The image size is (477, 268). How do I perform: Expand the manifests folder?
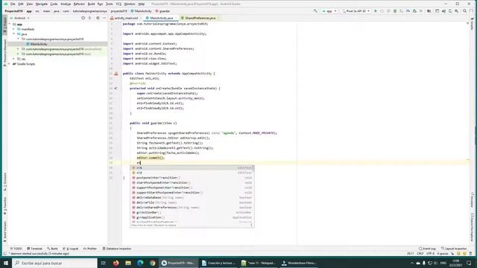pyautogui.click(x=14, y=29)
